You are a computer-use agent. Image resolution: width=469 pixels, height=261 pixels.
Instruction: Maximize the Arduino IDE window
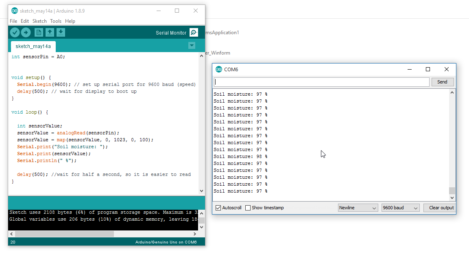pyautogui.click(x=177, y=11)
